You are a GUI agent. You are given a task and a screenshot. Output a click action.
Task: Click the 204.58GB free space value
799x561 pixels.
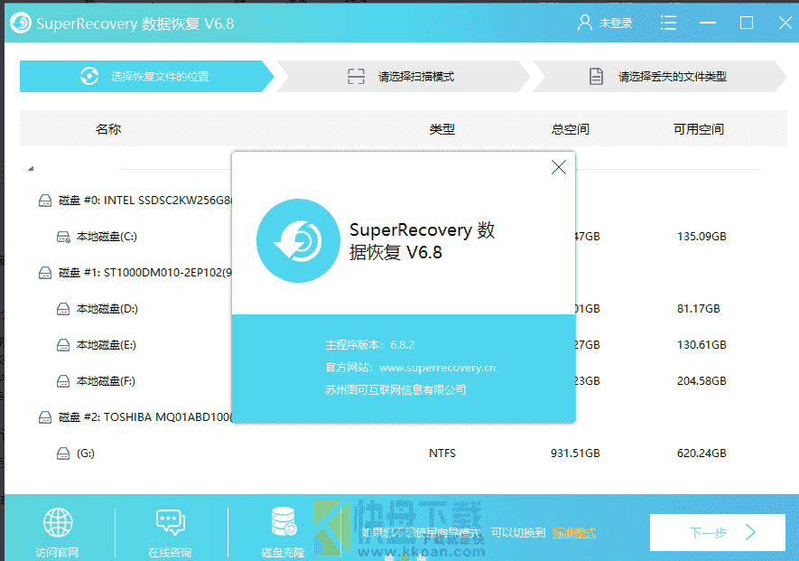pos(701,381)
